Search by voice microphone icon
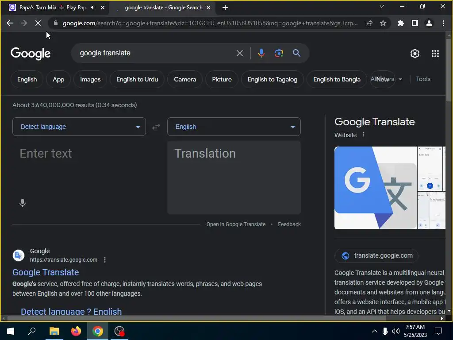 (261, 53)
